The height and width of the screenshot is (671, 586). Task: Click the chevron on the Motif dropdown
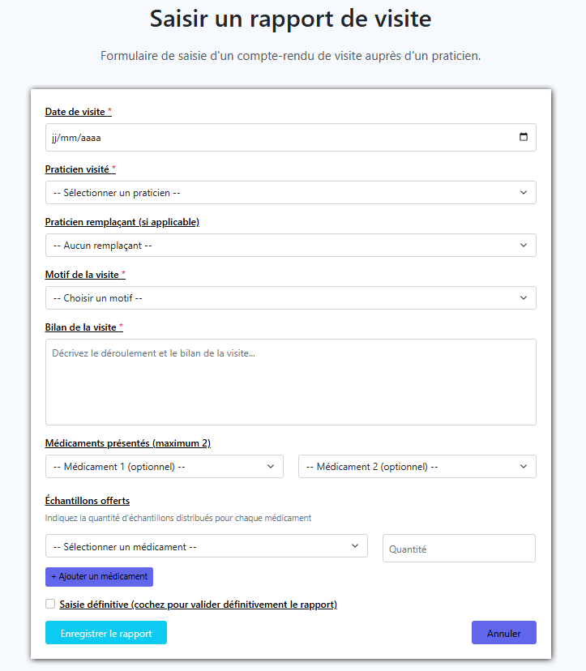coord(525,297)
